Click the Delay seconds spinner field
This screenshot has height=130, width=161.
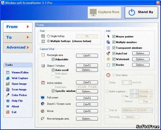pyautogui.click(x=127, y=82)
